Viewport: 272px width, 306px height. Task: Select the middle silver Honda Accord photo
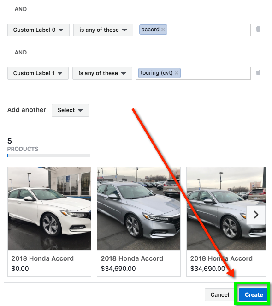(139, 209)
